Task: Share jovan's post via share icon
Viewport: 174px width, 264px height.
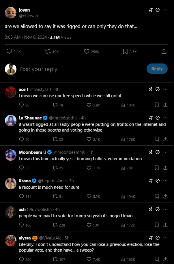Action: (x=164, y=52)
